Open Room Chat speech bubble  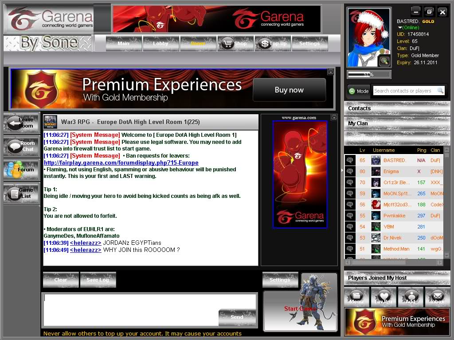click(22, 146)
